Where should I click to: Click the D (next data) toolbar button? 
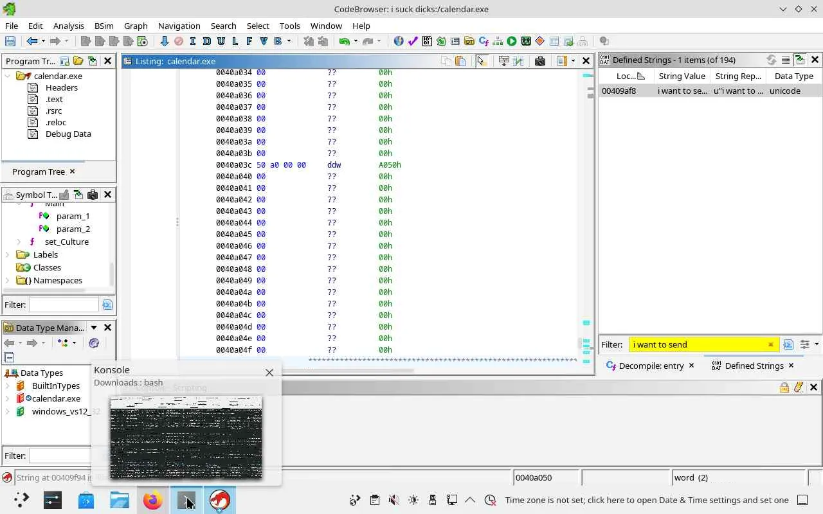pos(207,41)
